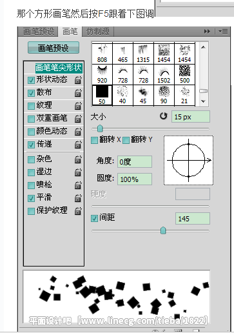Select brush tip labeled 465
The height and width of the screenshot is (333, 234).
pos(122,54)
